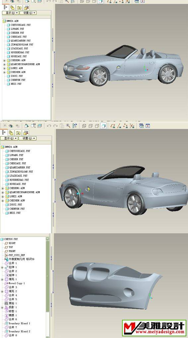Toggle datum planes visibility in middle toolbar
Screen dimensions: 188x338
tap(112, 126)
